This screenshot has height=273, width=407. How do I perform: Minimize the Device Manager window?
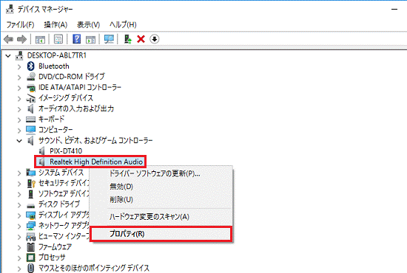click(x=394, y=10)
